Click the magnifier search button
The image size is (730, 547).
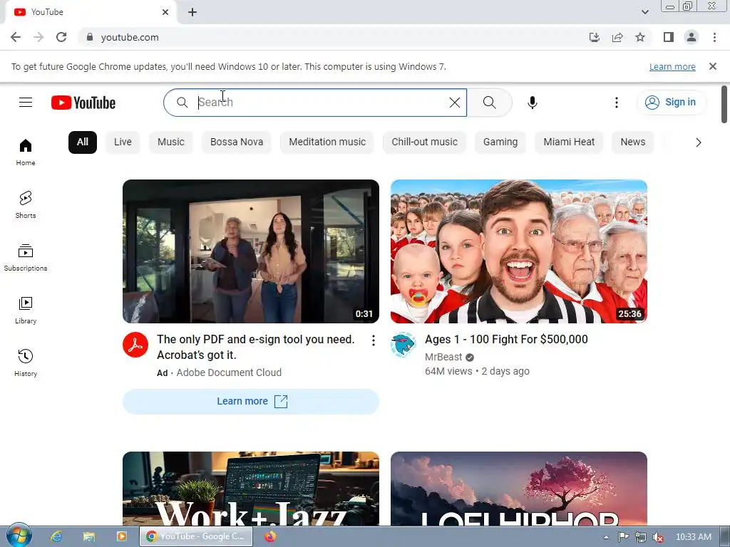[x=489, y=103]
